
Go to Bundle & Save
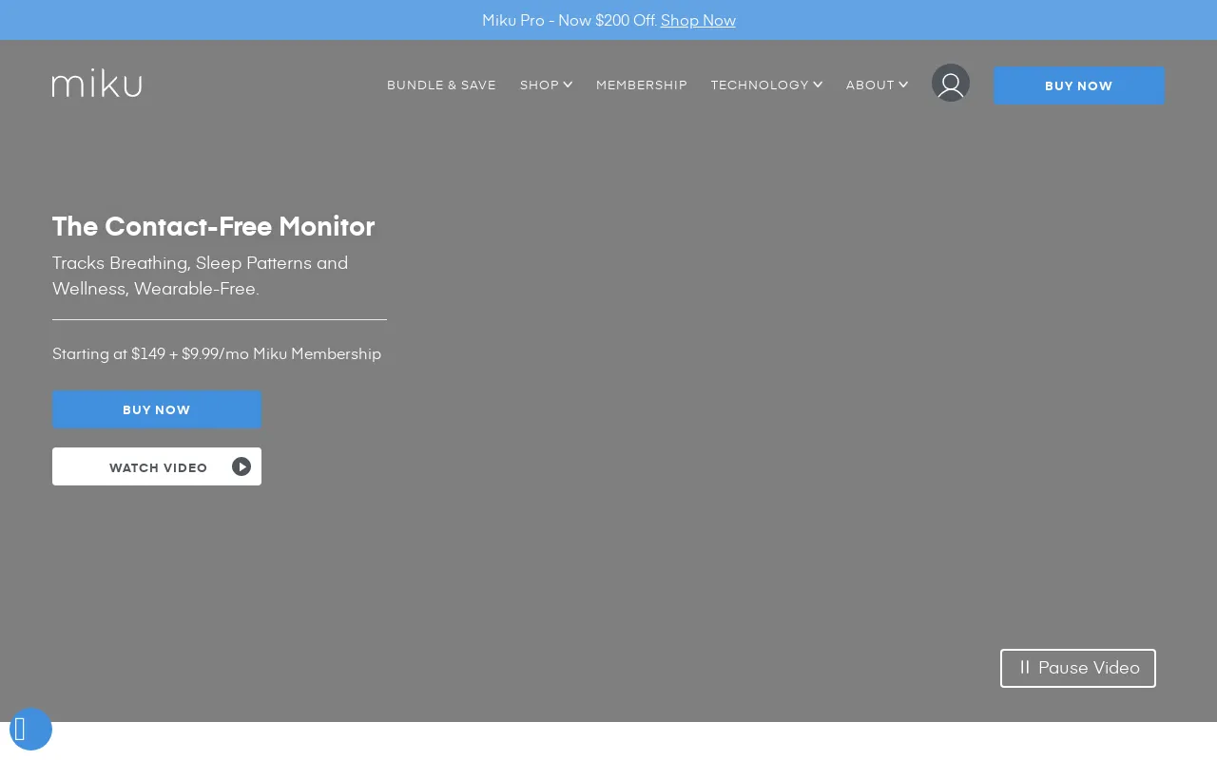pos(441,85)
